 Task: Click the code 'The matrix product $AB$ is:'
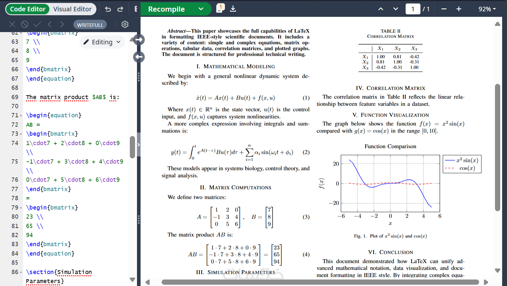73,97
